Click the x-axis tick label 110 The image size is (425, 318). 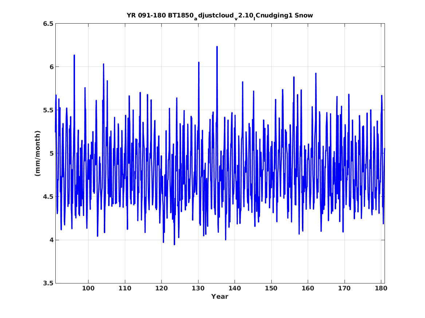125,289
